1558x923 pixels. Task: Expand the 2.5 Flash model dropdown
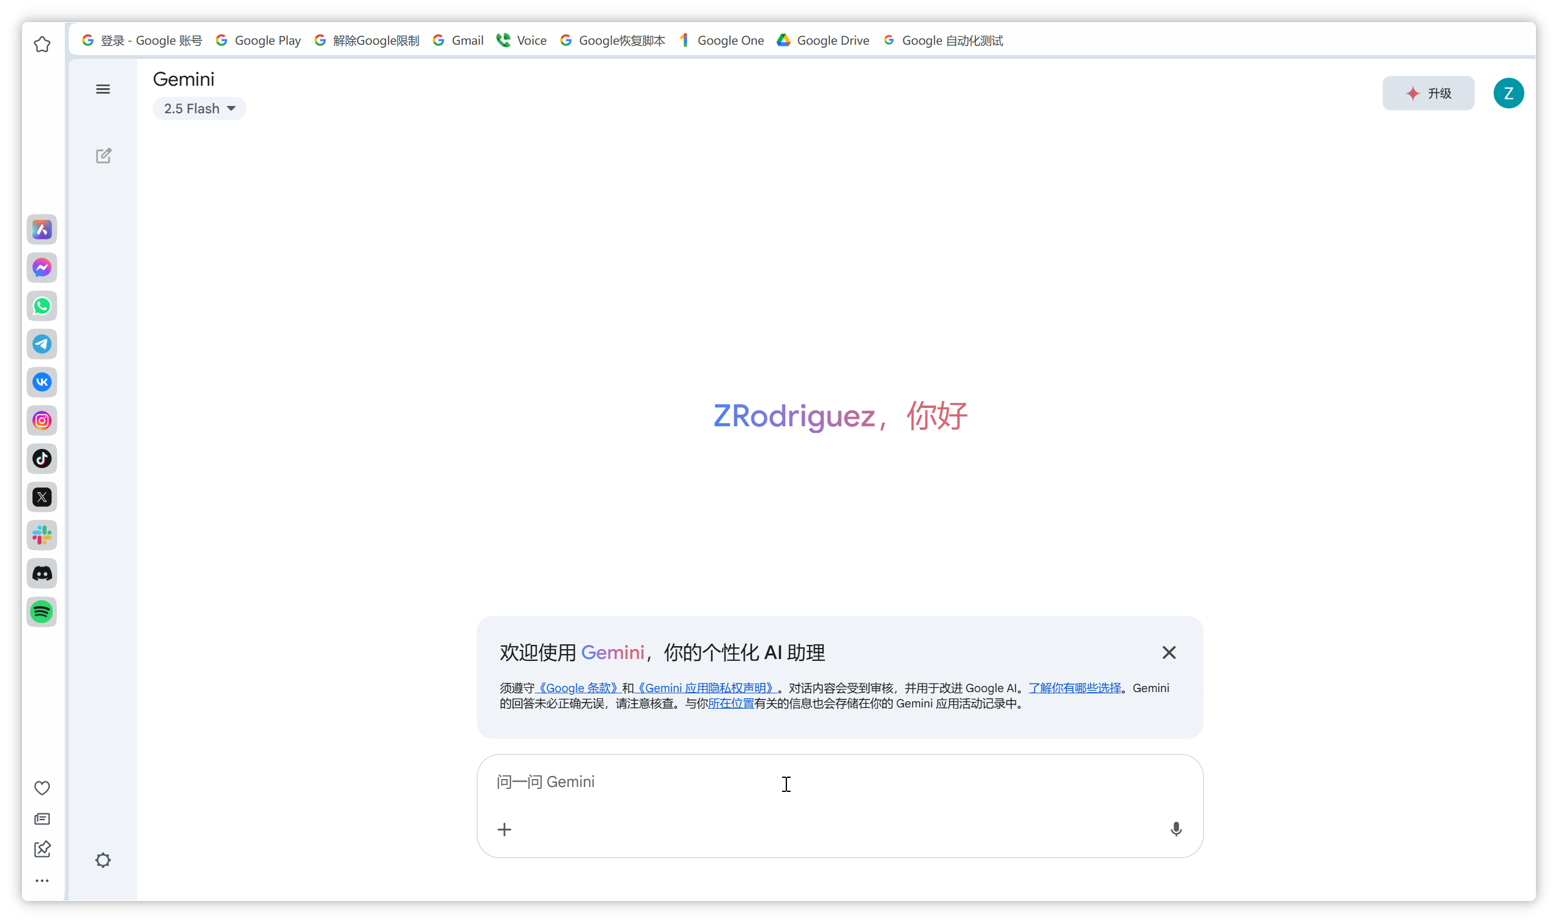[199, 109]
